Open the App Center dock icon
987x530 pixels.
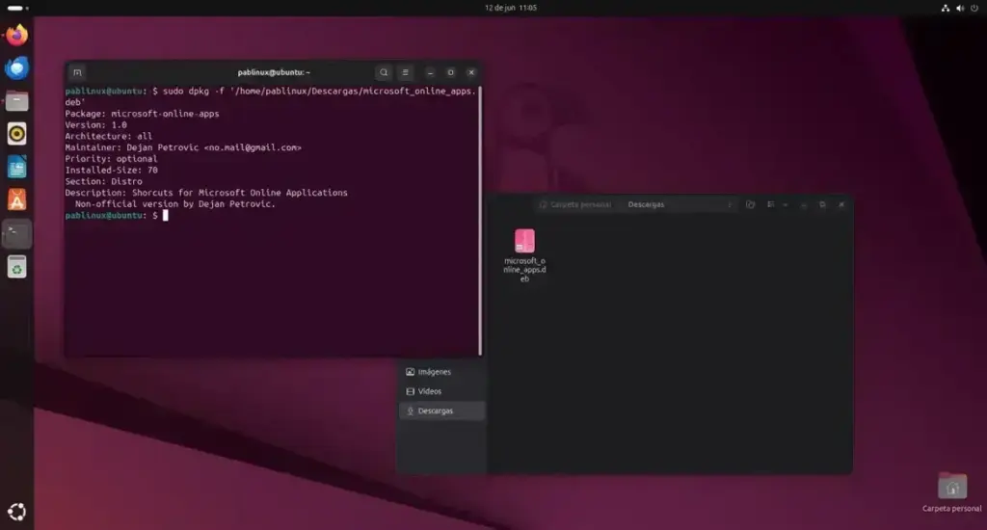point(17,200)
